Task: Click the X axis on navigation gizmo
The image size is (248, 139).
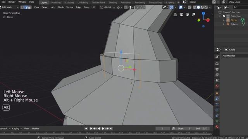Action: [x=208, y=20]
